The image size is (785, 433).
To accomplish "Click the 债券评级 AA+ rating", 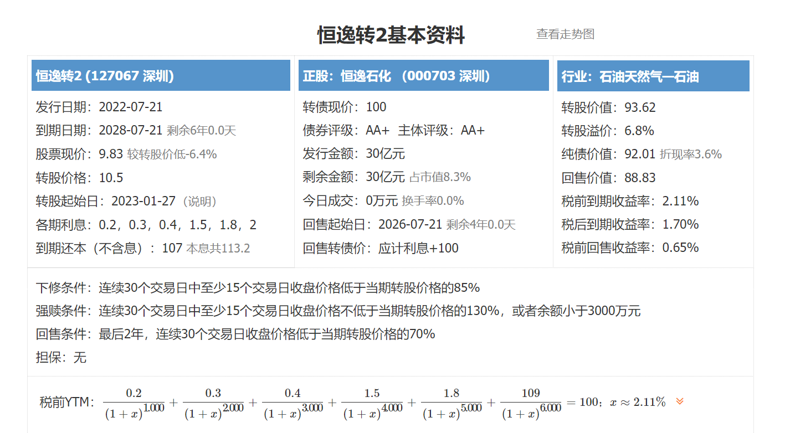I will pos(378,131).
